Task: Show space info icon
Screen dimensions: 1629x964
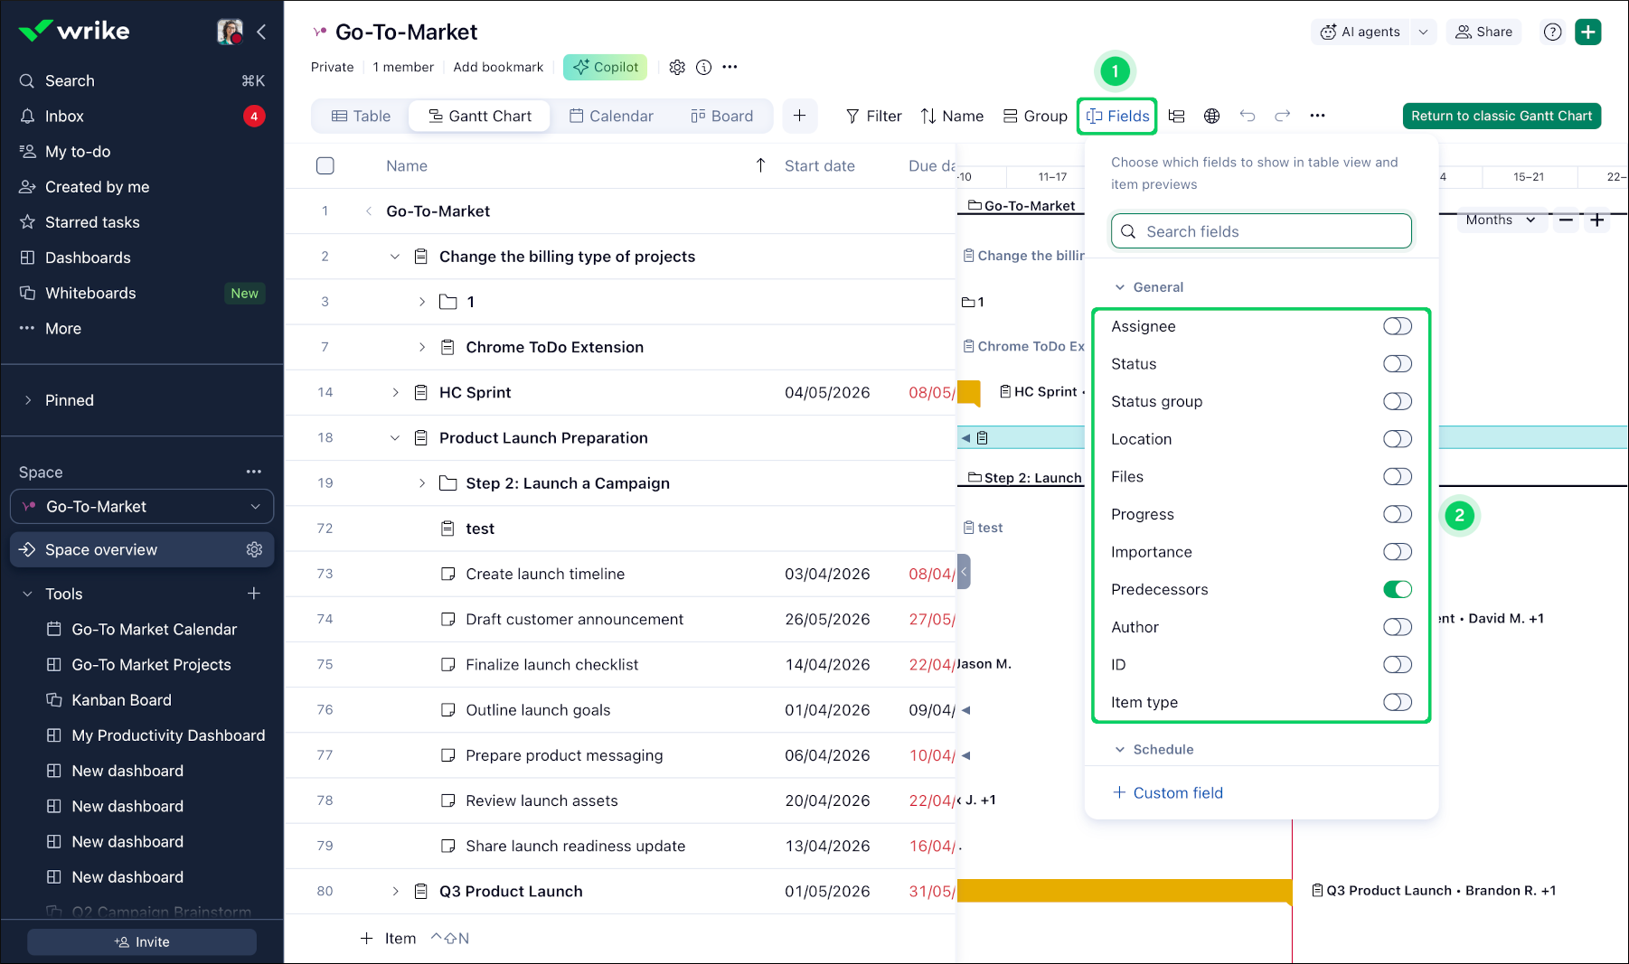Action: tap(703, 67)
